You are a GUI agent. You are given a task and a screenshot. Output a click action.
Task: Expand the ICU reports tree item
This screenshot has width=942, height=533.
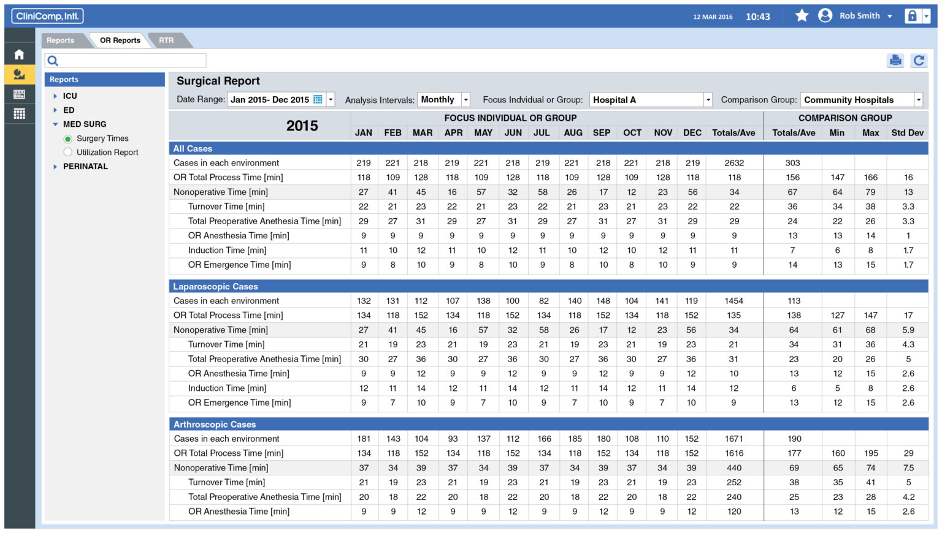tap(56, 96)
